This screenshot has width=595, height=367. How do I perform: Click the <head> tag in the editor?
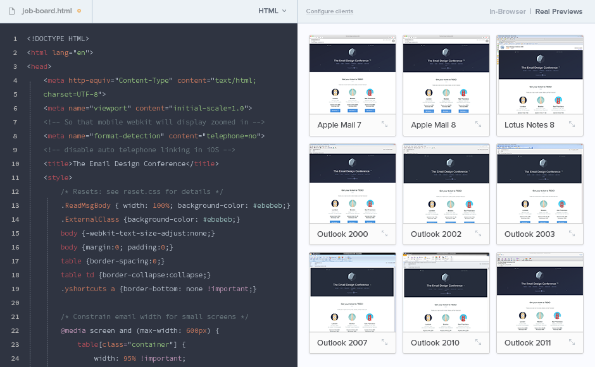coord(39,66)
